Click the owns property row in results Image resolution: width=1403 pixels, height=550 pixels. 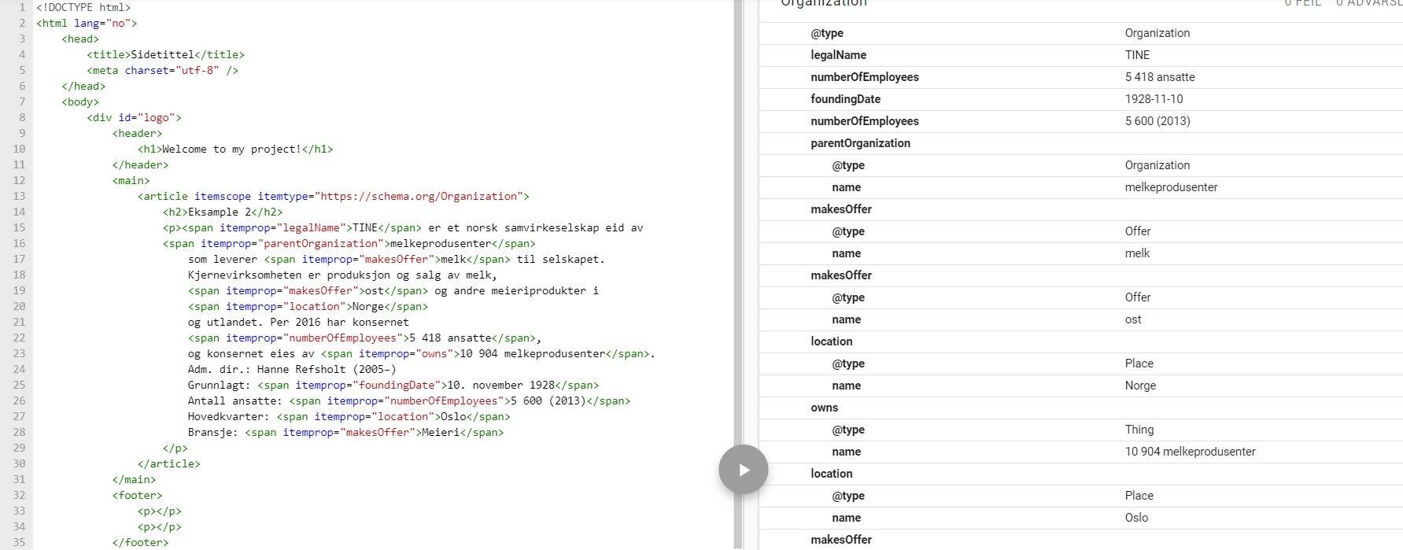point(1081,408)
